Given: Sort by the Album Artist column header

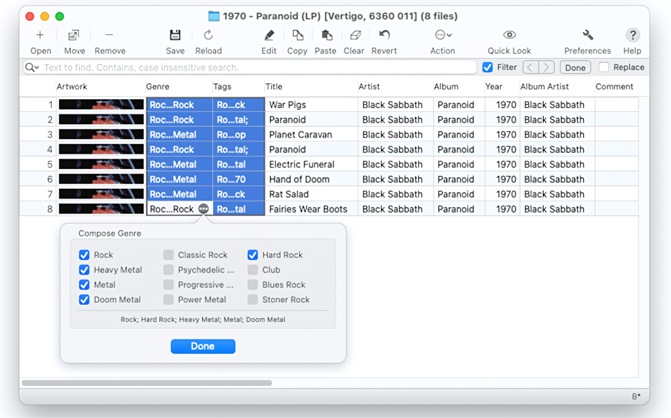Looking at the screenshot, I should (x=557, y=87).
